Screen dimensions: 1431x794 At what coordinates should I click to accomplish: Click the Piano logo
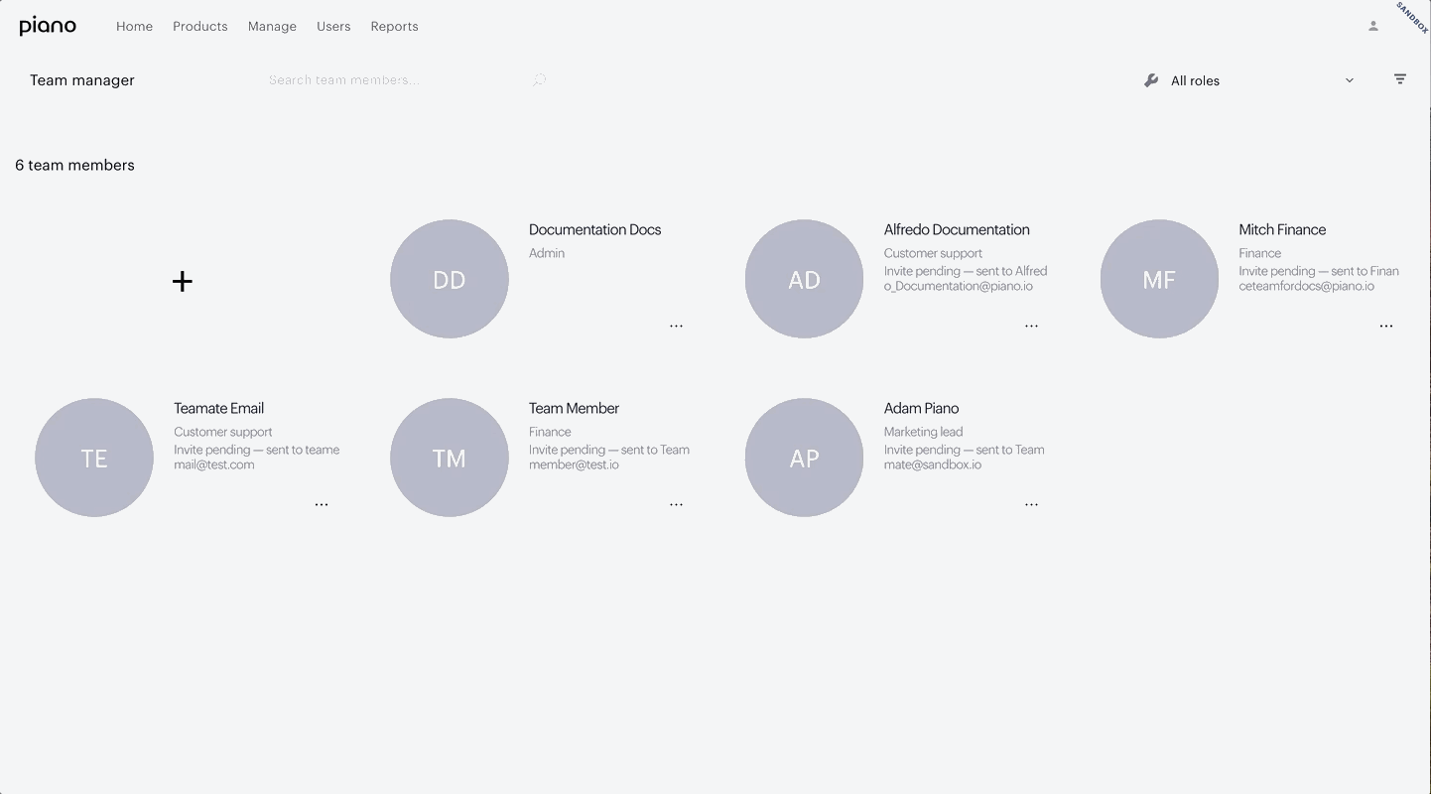tap(48, 26)
